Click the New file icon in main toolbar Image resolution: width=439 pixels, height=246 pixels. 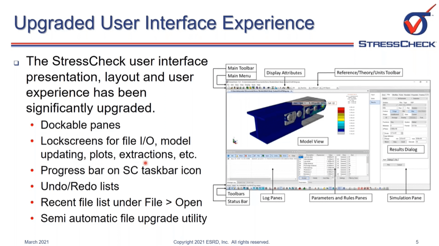[x=229, y=88]
